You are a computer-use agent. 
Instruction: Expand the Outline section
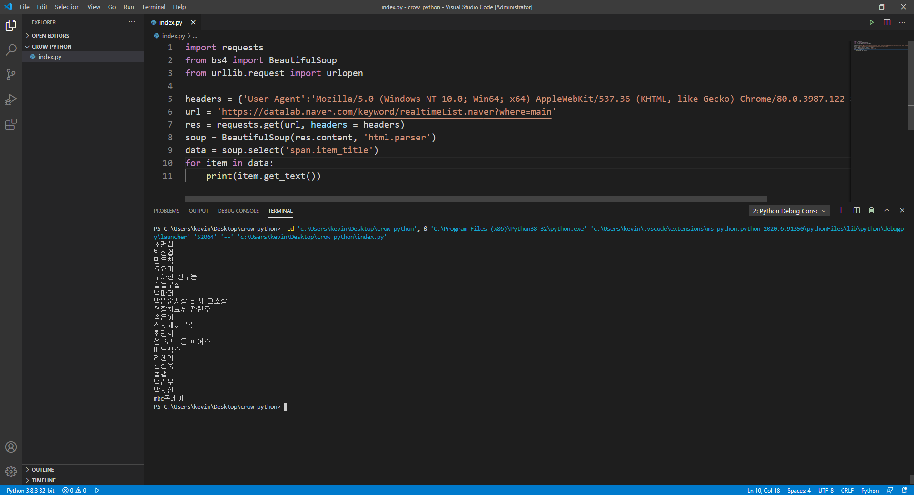point(83,470)
